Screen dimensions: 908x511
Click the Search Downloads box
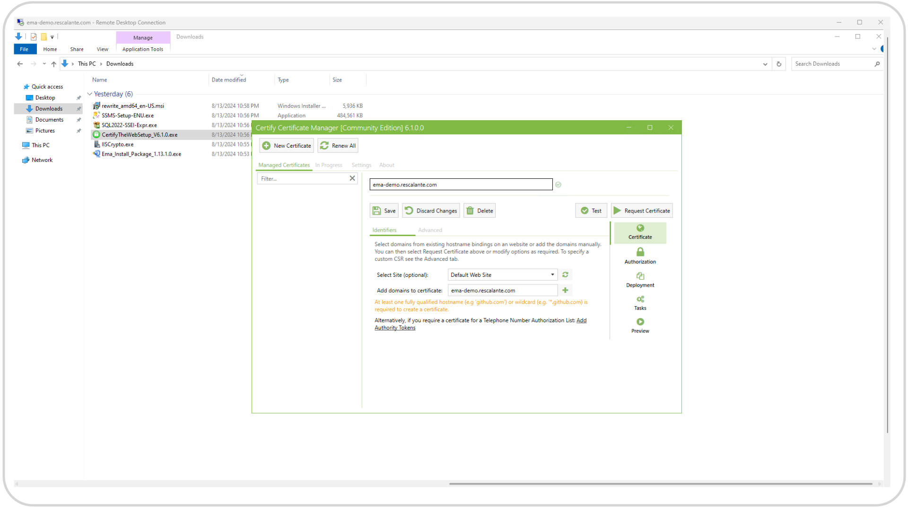tap(833, 64)
